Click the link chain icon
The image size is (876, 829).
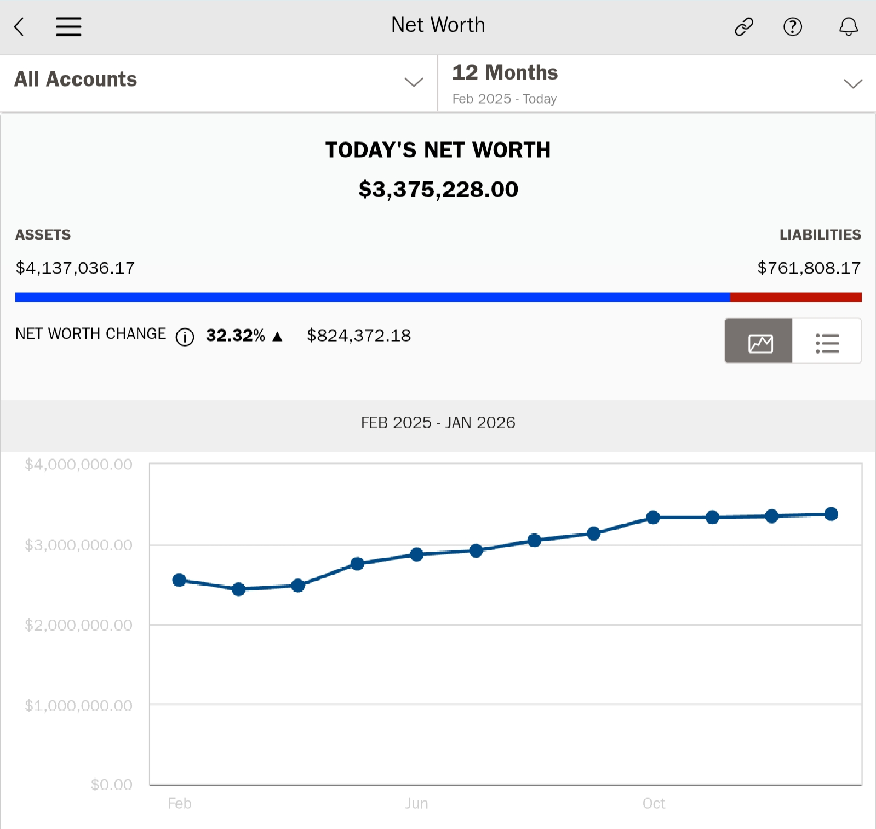[x=744, y=26]
